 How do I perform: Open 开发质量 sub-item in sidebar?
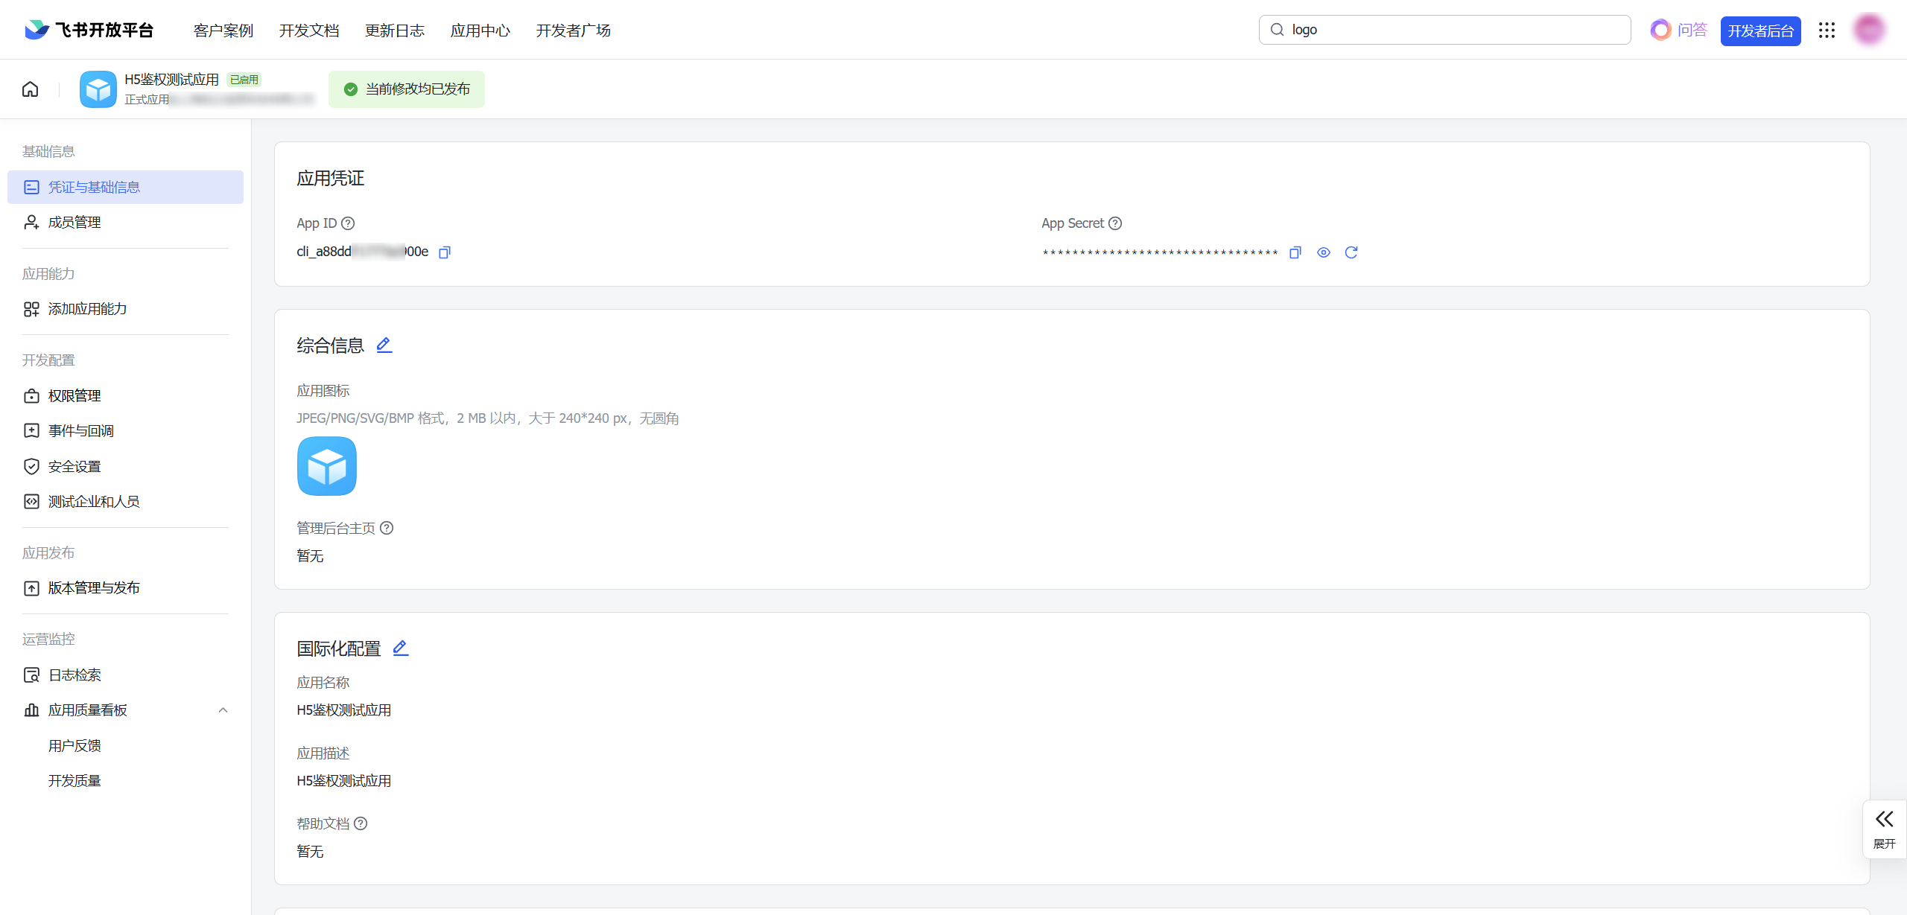[74, 781]
